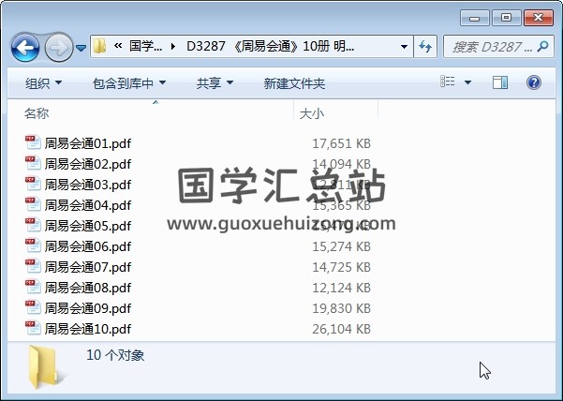Go back with the blue Back arrow

(x=25, y=47)
